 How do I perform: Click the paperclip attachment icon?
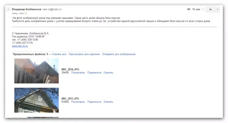(189, 9)
